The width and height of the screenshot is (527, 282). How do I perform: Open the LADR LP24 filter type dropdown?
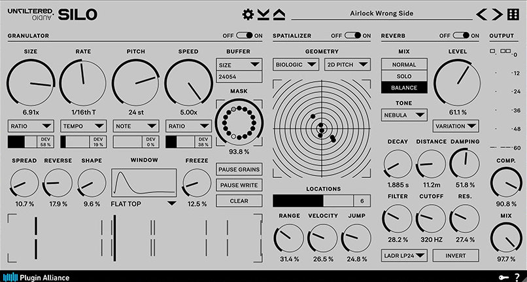[x=404, y=256]
